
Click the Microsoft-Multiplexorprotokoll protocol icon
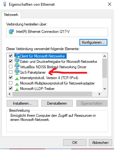point(17,84)
